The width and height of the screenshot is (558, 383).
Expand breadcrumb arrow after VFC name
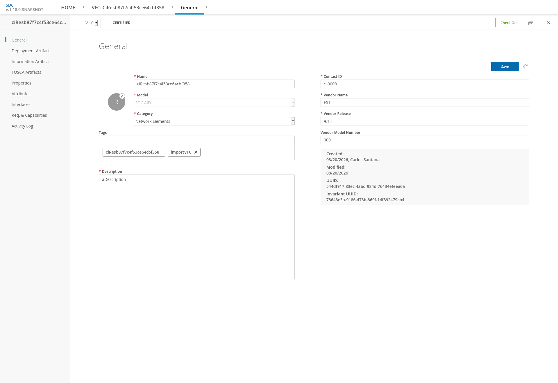[x=172, y=7]
